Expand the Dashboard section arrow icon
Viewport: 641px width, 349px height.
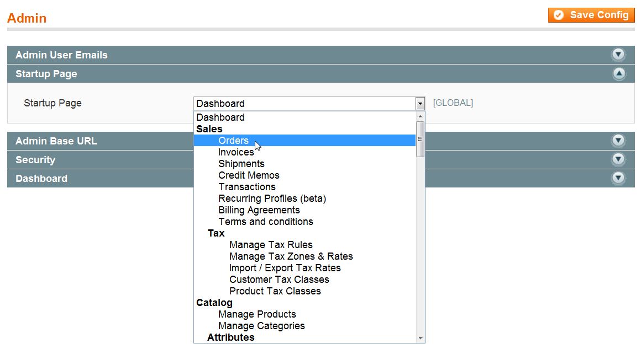pyautogui.click(x=618, y=178)
